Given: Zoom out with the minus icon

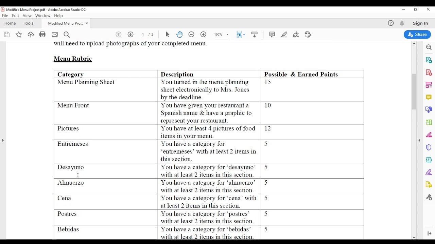Looking at the screenshot, I should (191, 35).
